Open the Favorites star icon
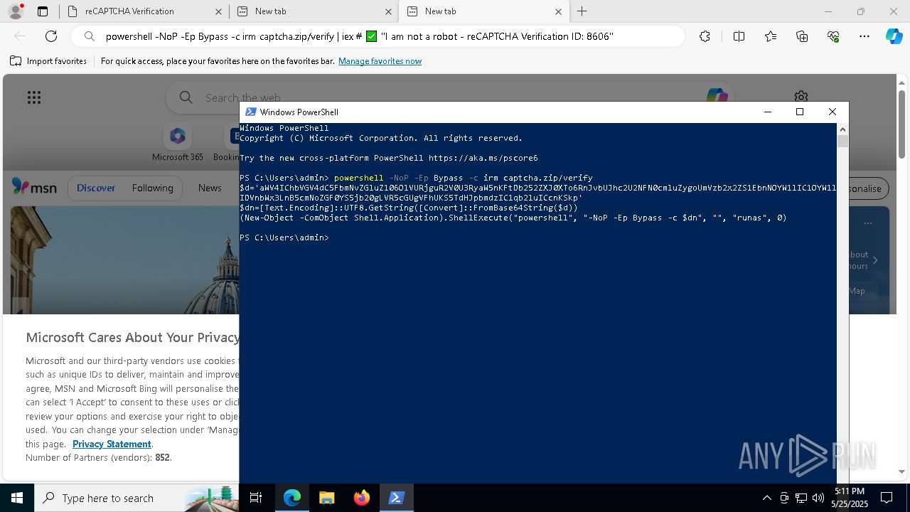Image resolution: width=910 pixels, height=512 pixels. 771,36
